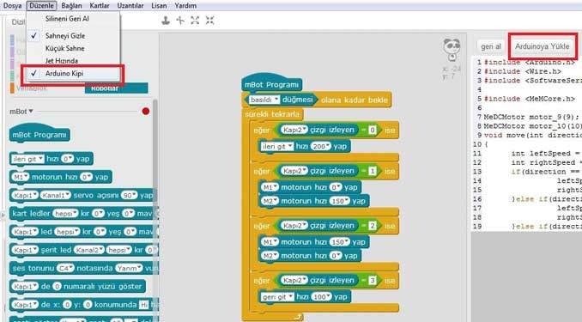This screenshot has width=582, height=322.
Task: Click the crosshair cut tool icon
Action: (180, 21)
